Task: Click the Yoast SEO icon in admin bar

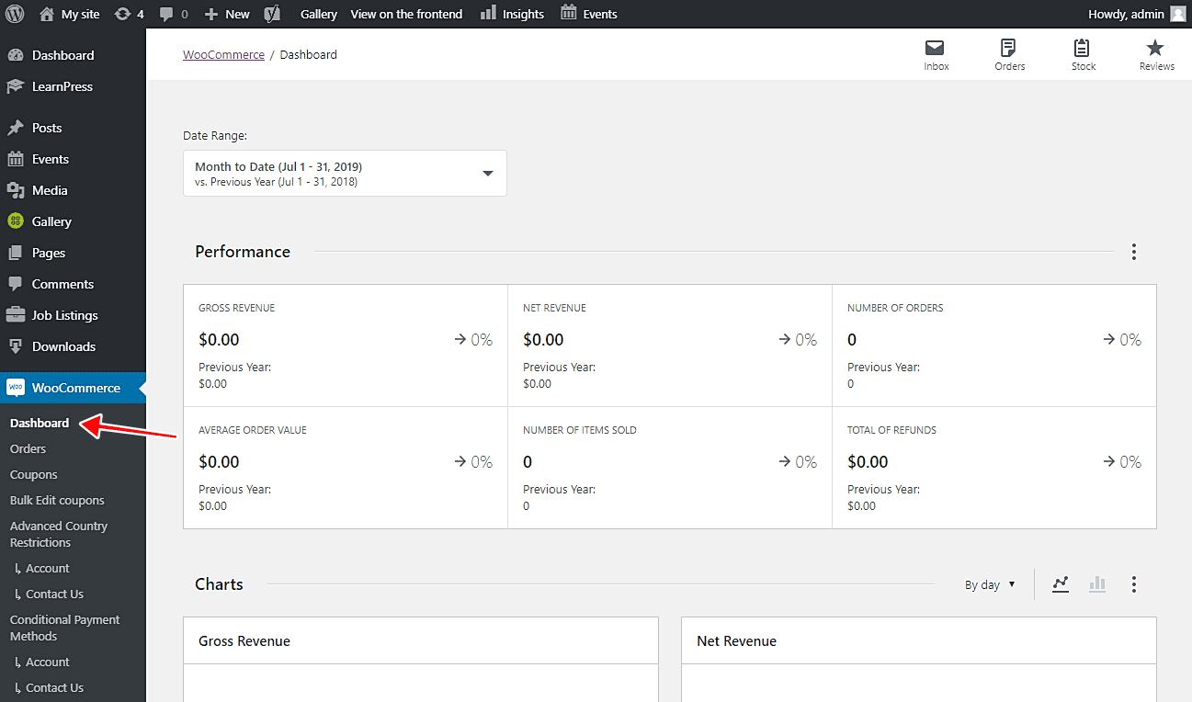Action: click(272, 13)
